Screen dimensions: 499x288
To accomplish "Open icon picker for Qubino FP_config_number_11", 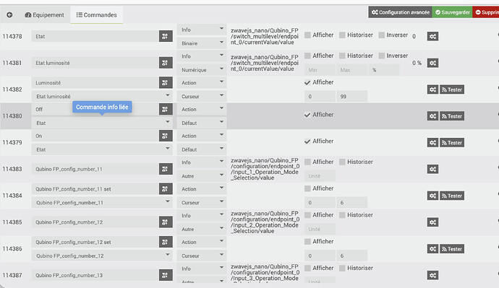I will point(166,169).
